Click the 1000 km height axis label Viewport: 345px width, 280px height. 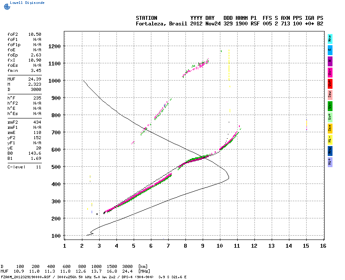click(54, 81)
